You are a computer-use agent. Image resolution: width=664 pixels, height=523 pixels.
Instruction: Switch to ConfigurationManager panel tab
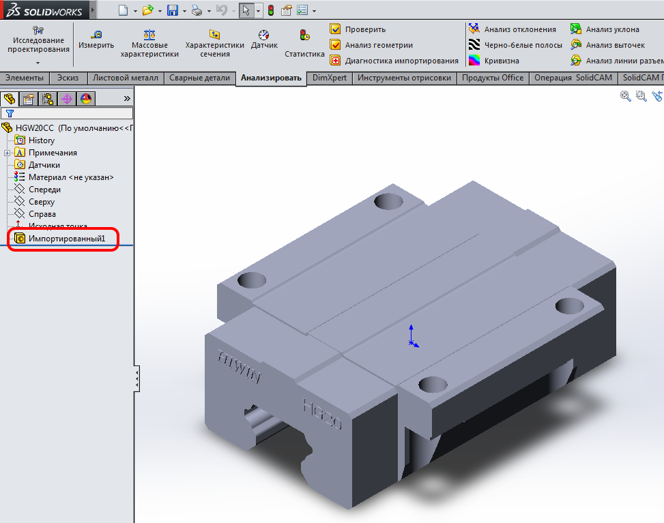(48, 99)
